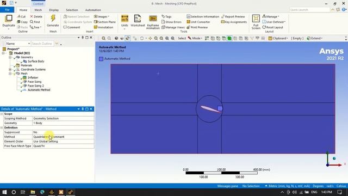Click the Method value Quadrilateral Dominant
This screenshot has width=348, height=196.
point(63,137)
